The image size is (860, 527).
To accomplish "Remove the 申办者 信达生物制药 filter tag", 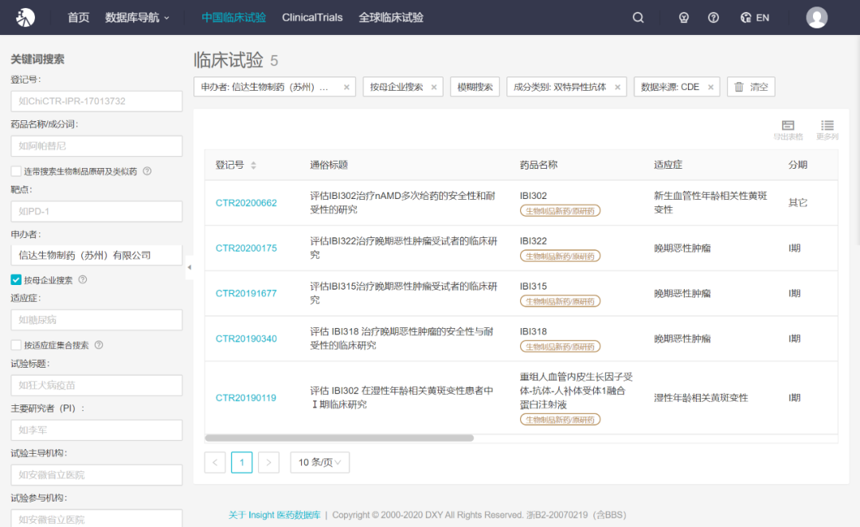I will coord(346,88).
